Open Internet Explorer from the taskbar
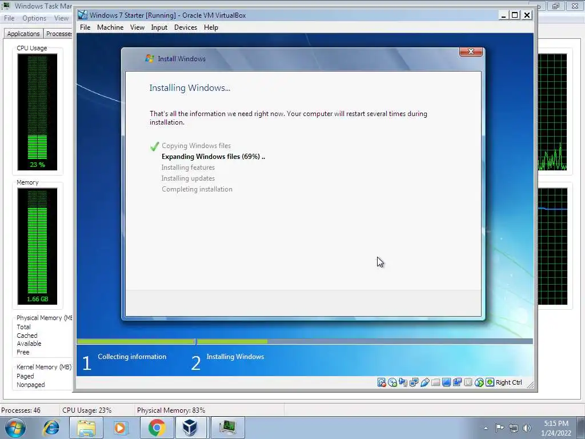Image resolution: width=585 pixels, height=439 pixels. click(51, 428)
